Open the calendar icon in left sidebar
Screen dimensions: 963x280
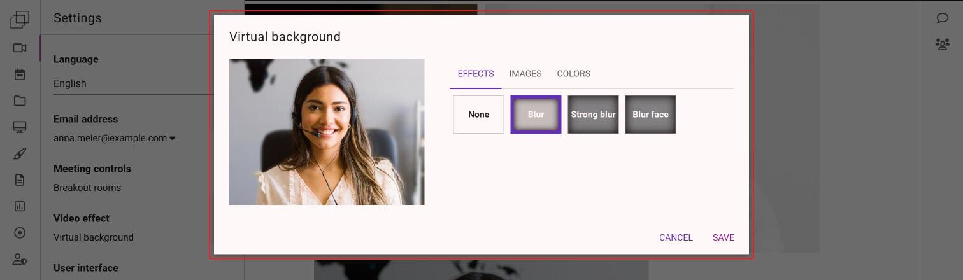point(20,74)
